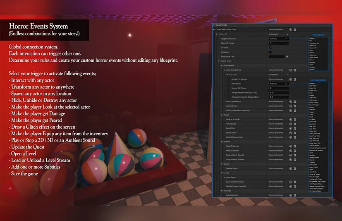Collapse the Horror Events section
This screenshot has width=342, height=221.
pyautogui.click(x=214, y=25)
